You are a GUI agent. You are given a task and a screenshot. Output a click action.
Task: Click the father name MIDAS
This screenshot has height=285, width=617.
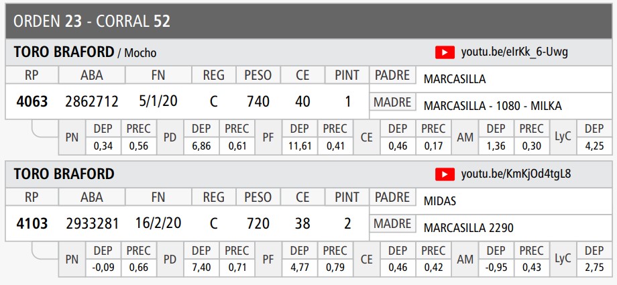tap(440, 201)
